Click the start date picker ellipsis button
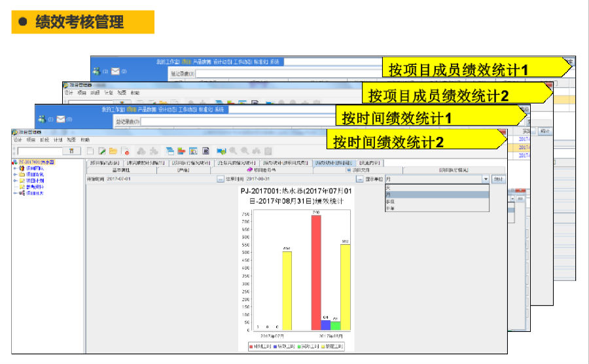 tap(221, 179)
